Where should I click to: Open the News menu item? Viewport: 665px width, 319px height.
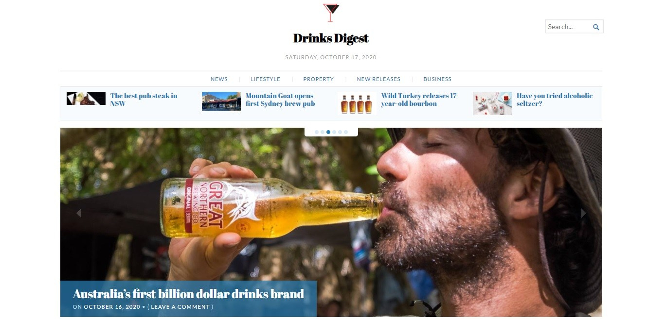[219, 79]
